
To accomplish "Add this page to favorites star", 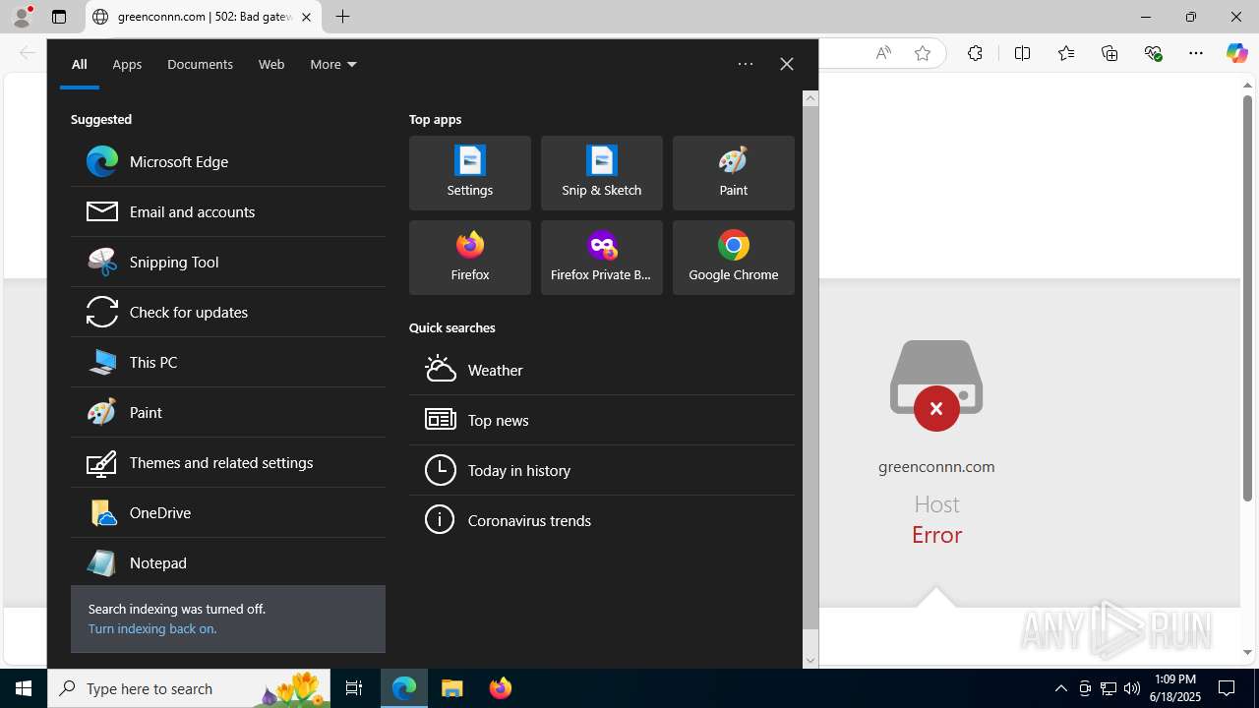I will tap(923, 53).
